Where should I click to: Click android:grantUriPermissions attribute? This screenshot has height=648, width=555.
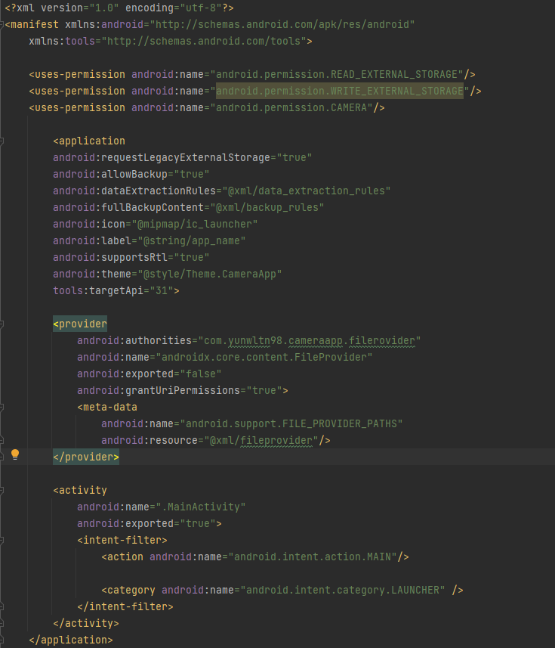(x=183, y=390)
